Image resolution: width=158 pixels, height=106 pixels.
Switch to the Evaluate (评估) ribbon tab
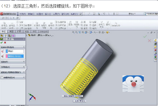point(35,31)
